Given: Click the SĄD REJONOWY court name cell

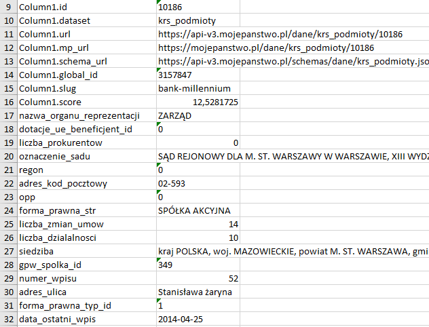Looking at the screenshot, I should coord(292,156).
